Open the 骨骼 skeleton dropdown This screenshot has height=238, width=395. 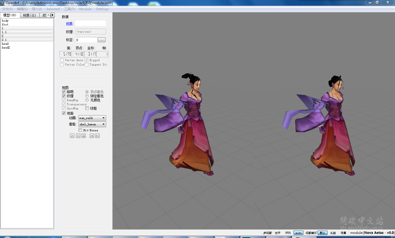(x=92, y=124)
